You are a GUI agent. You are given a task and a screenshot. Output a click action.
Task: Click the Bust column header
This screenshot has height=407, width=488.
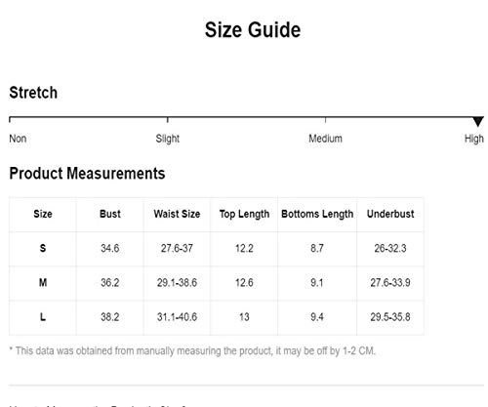pyautogui.click(x=110, y=214)
